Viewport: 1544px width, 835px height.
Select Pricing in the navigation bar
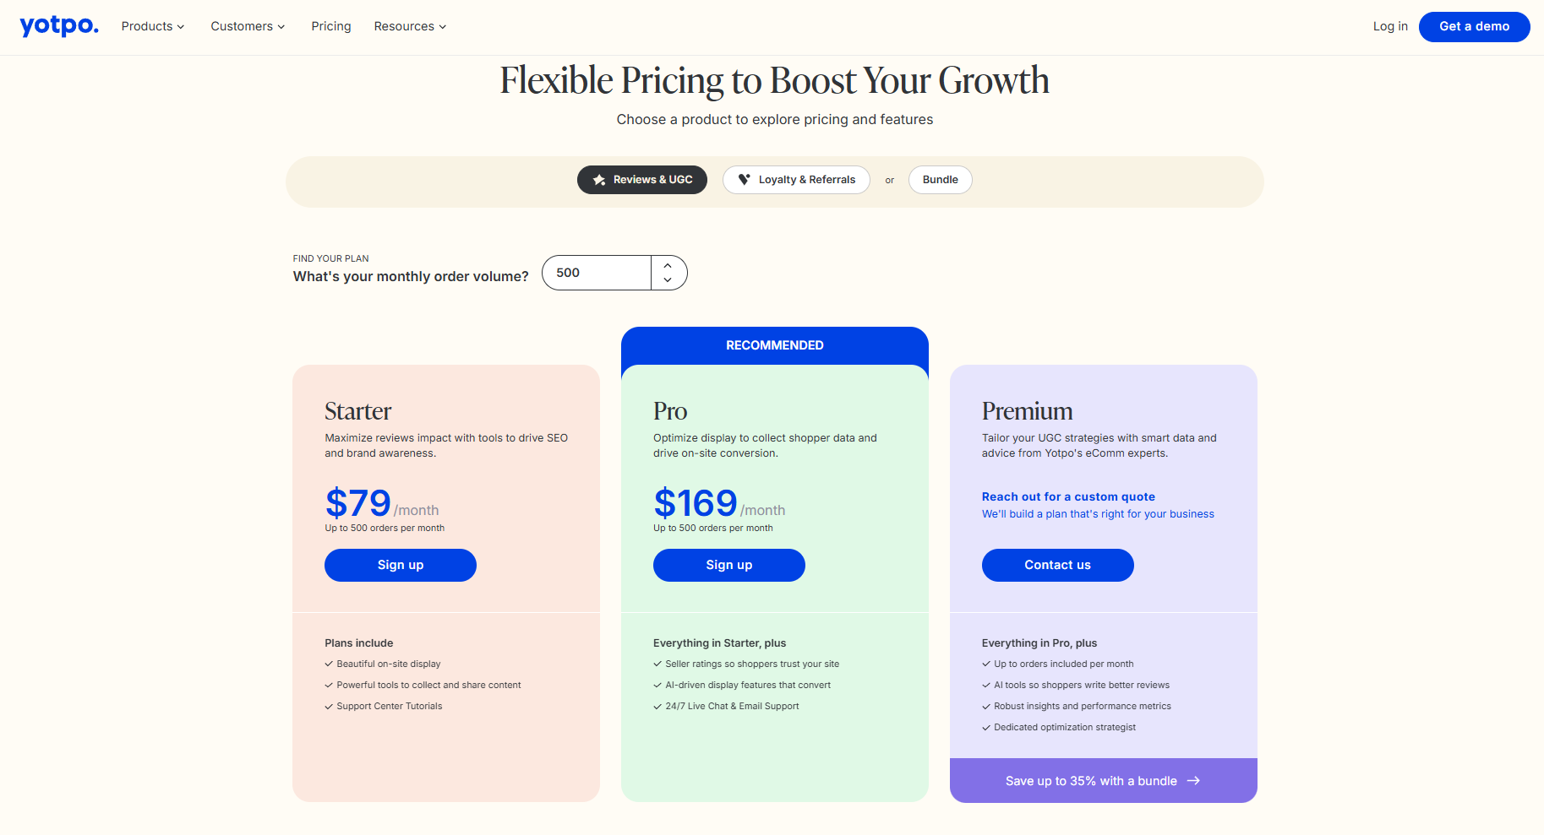click(330, 26)
